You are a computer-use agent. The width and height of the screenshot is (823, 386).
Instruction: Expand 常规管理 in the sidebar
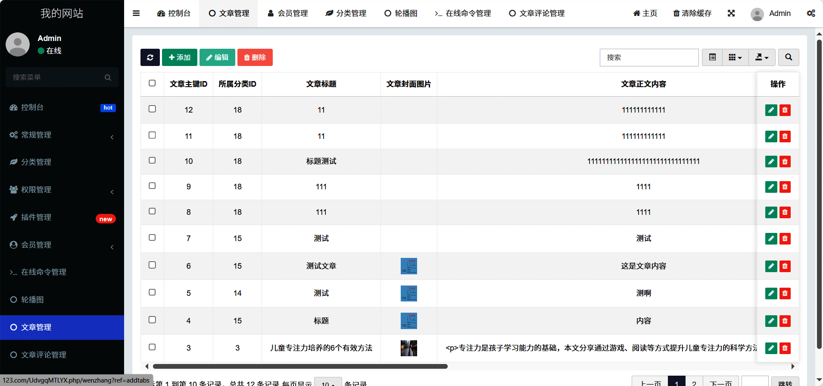[x=62, y=135]
